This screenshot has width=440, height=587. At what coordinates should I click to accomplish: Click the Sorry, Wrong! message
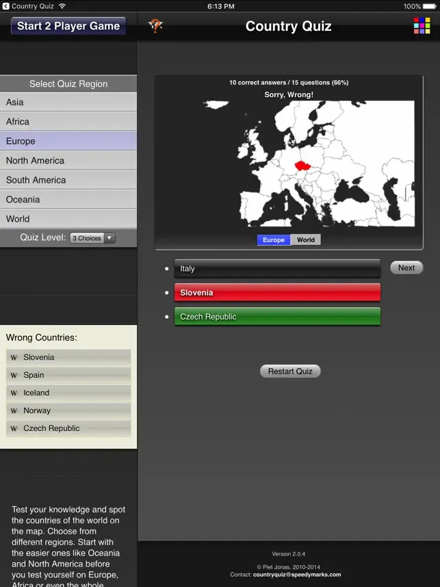tap(289, 94)
